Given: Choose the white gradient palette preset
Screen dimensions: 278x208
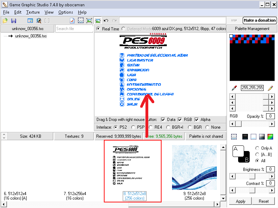Looking at the screenshot, I should [x=254, y=137].
